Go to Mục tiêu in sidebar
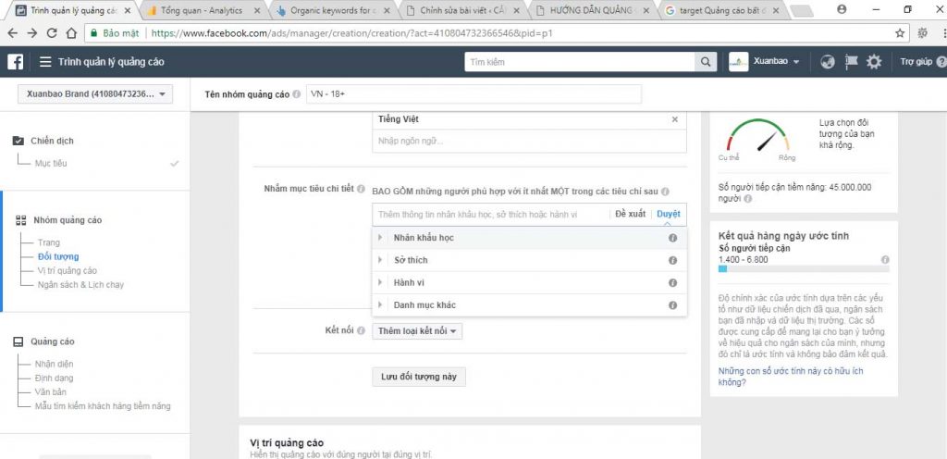This screenshot has height=459, width=947. [x=51, y=164]
